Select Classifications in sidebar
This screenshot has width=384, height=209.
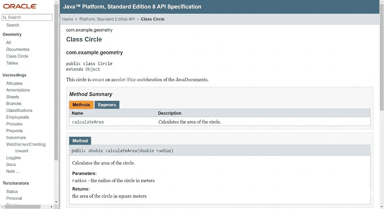[19, 110]
